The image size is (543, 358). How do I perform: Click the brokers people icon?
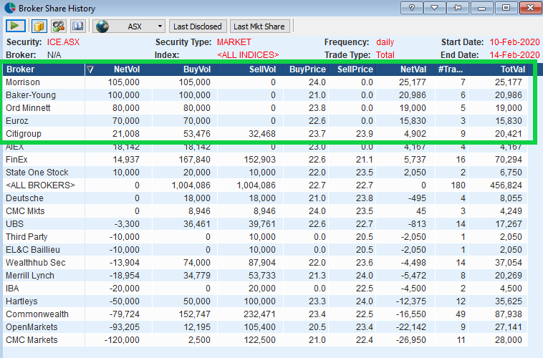(59, 26)
